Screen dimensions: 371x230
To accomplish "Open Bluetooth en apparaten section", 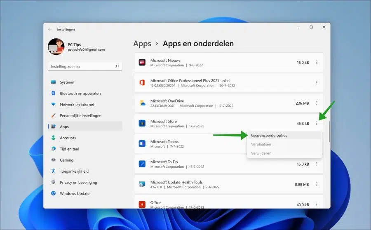I will click(85, 93).
